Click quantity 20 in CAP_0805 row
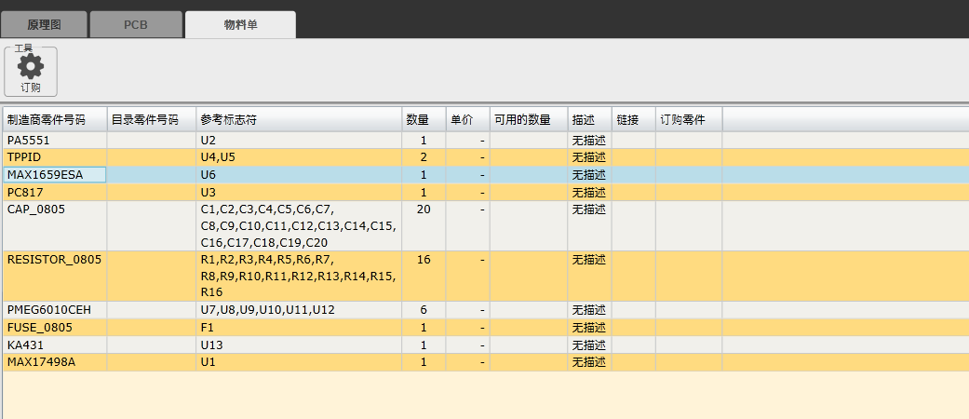 click(424, 209)
